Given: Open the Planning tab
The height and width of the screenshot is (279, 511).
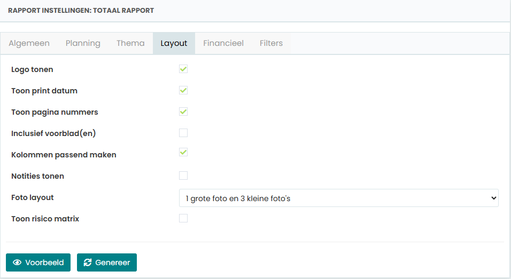Looking at the screenshot, I should pos(83,43).
